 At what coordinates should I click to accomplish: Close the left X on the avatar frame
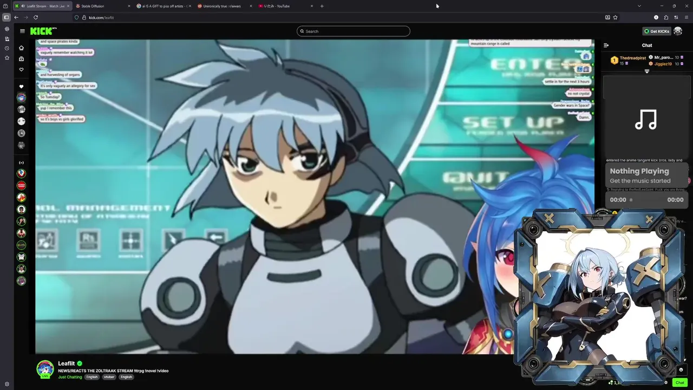[549, 219]
